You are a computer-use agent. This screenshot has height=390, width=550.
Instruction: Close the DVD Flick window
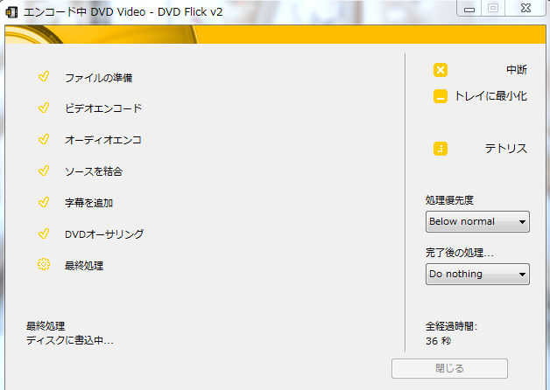[525, 9]
